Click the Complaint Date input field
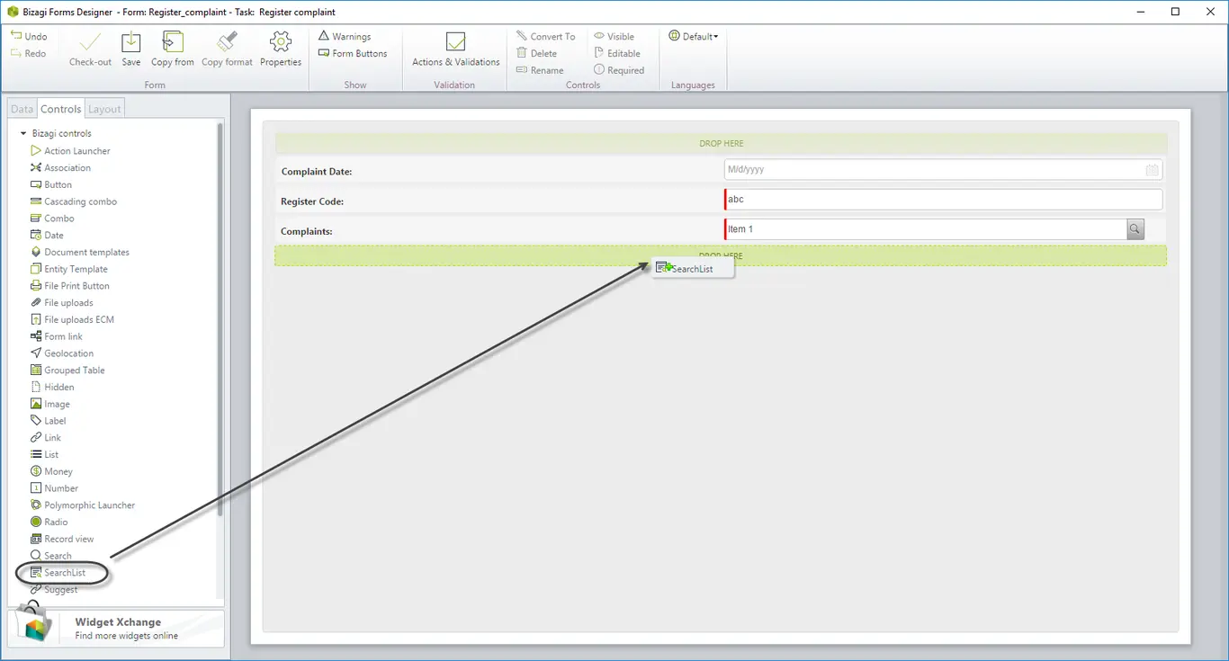Image resolution: width=1229 pixels, height=661 pixels. pyautogui.click(x=943, y=169)
